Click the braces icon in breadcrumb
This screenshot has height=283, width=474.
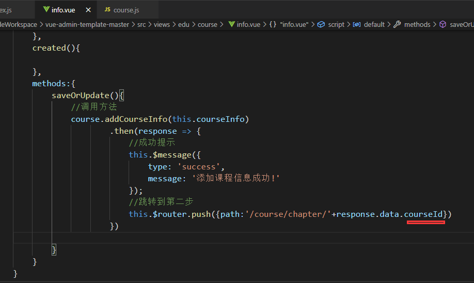[x=273, y=24]
